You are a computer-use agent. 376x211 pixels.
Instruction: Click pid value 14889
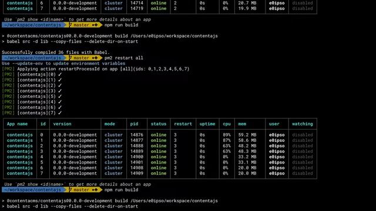137,151
